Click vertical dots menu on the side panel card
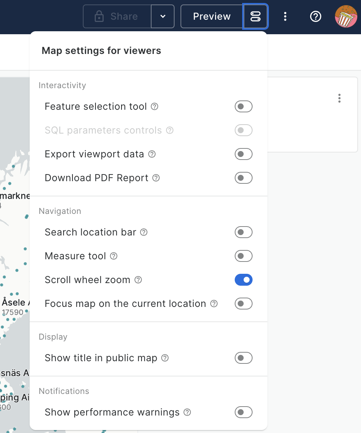Viewport: 361px width, 433px height. tap(339, 98)
